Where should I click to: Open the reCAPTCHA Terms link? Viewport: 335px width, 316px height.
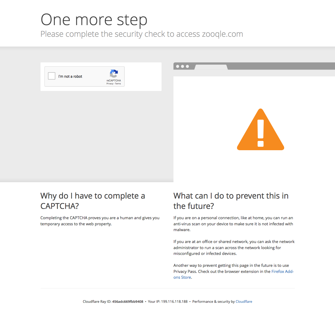[x=118, y=83]
